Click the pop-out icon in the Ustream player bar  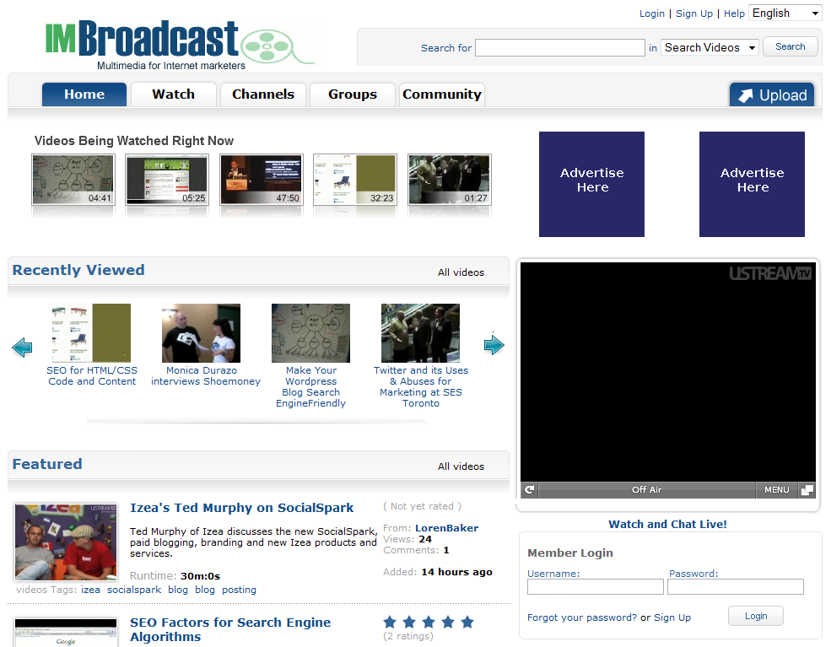click(807, 489)
